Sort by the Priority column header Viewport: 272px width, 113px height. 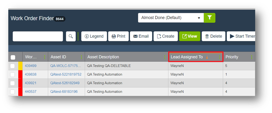232,57
